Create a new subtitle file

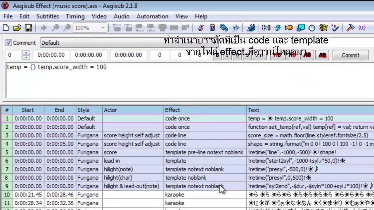click(x=6, y=28)
